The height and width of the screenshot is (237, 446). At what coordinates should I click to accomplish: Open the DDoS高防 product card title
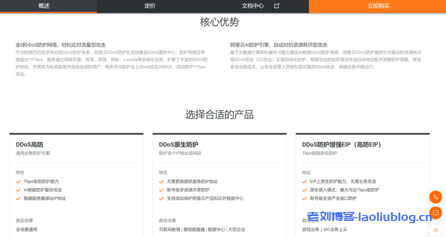click(x=30, y=144)
